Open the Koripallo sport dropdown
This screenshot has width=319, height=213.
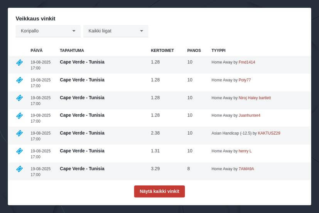(x=48, y=31)
